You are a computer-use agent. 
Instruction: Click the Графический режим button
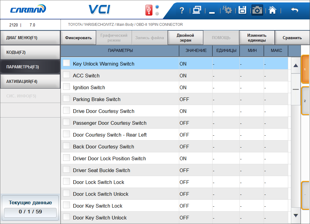coord(114,38)
